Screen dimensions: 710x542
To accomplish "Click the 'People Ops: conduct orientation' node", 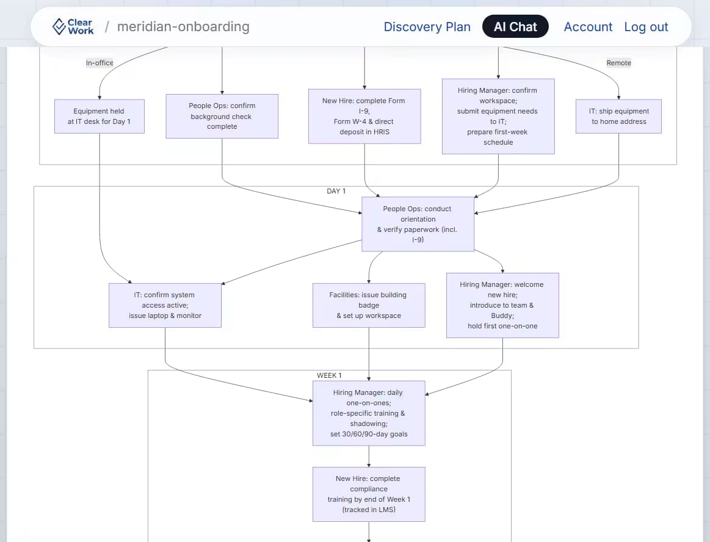I will pyautogui.click(x=418, y=224).
